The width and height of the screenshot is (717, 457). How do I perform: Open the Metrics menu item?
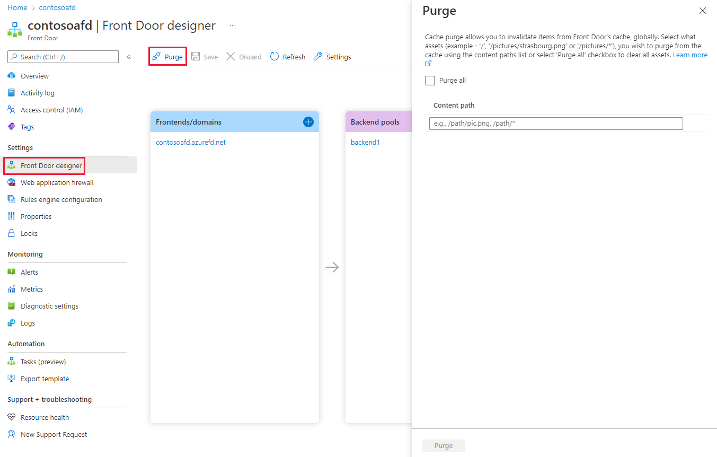point(32,289)
